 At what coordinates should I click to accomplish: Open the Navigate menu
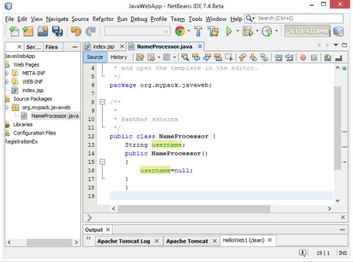[x=57, y=19]
